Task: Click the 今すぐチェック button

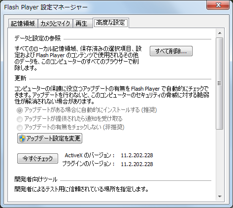Action: [37, 159]
